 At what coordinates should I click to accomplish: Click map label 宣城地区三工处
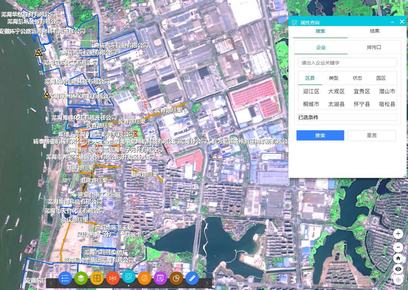click(x=114, y=228)
